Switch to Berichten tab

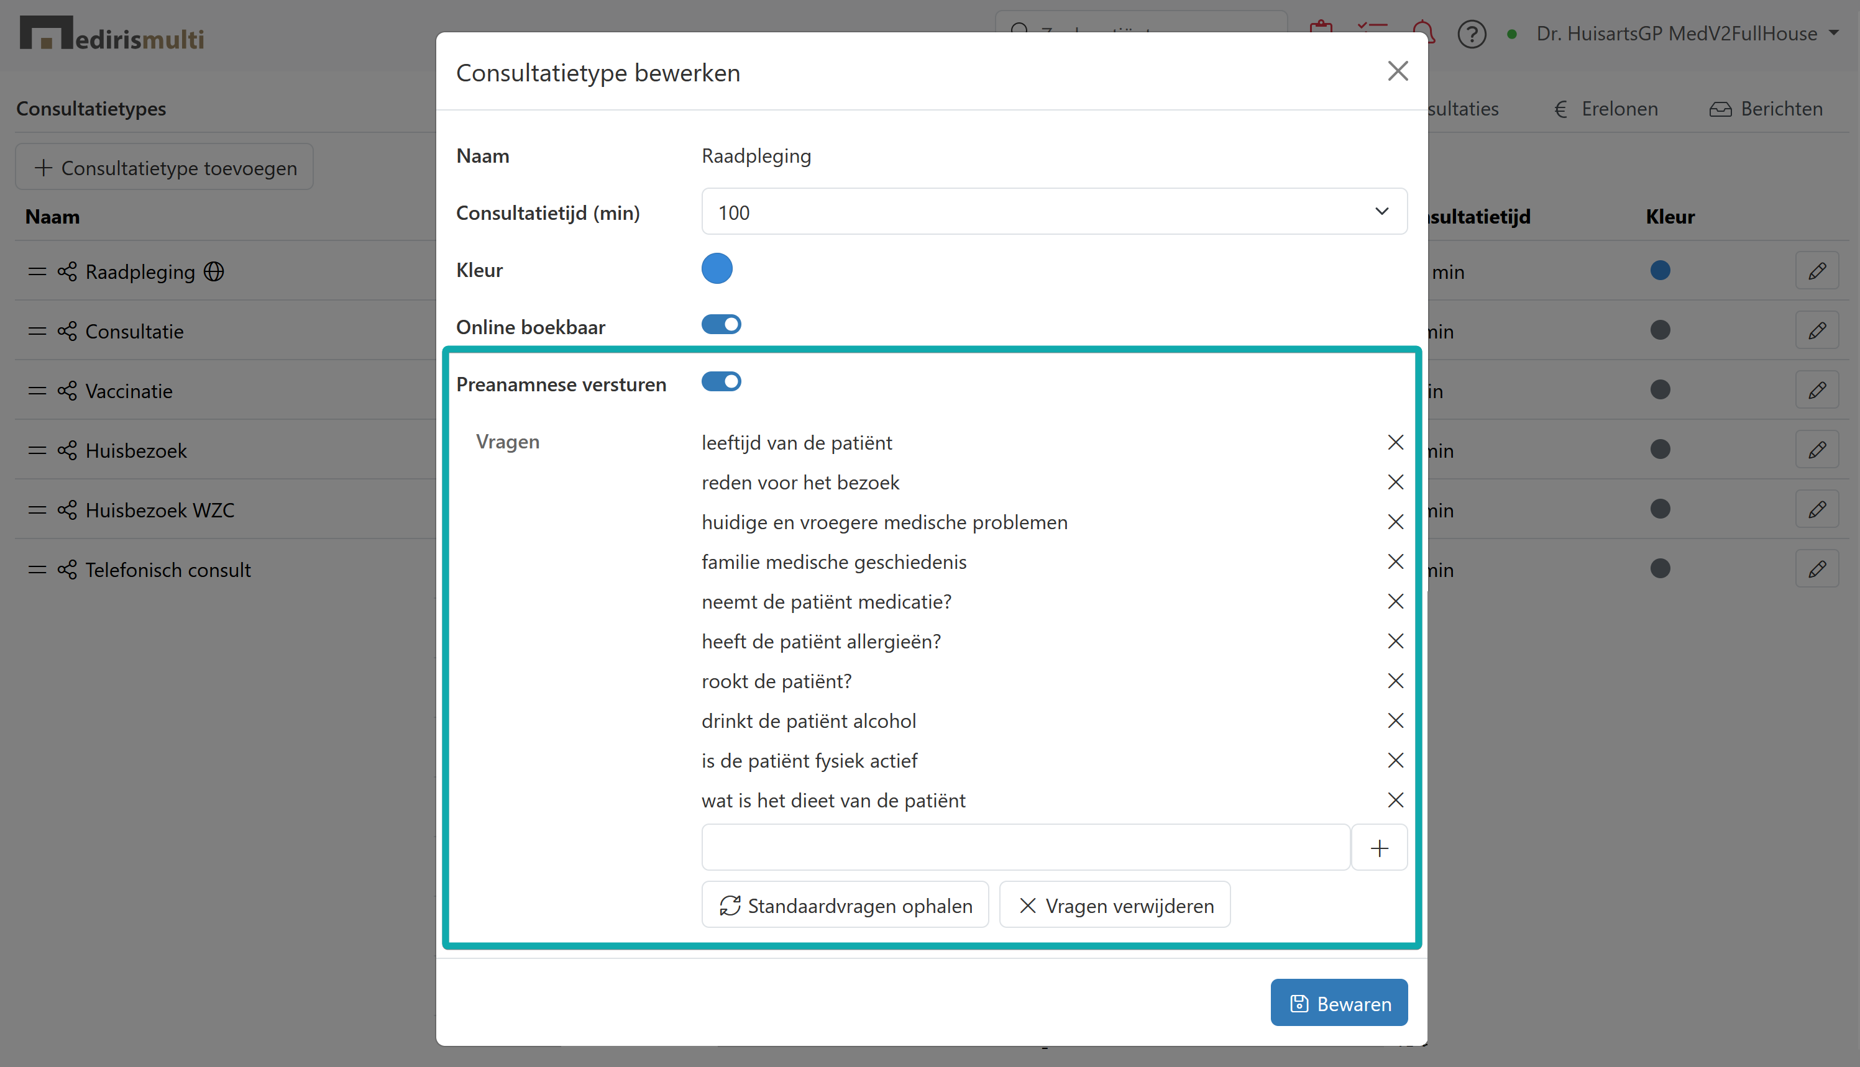coord(1766,109)
